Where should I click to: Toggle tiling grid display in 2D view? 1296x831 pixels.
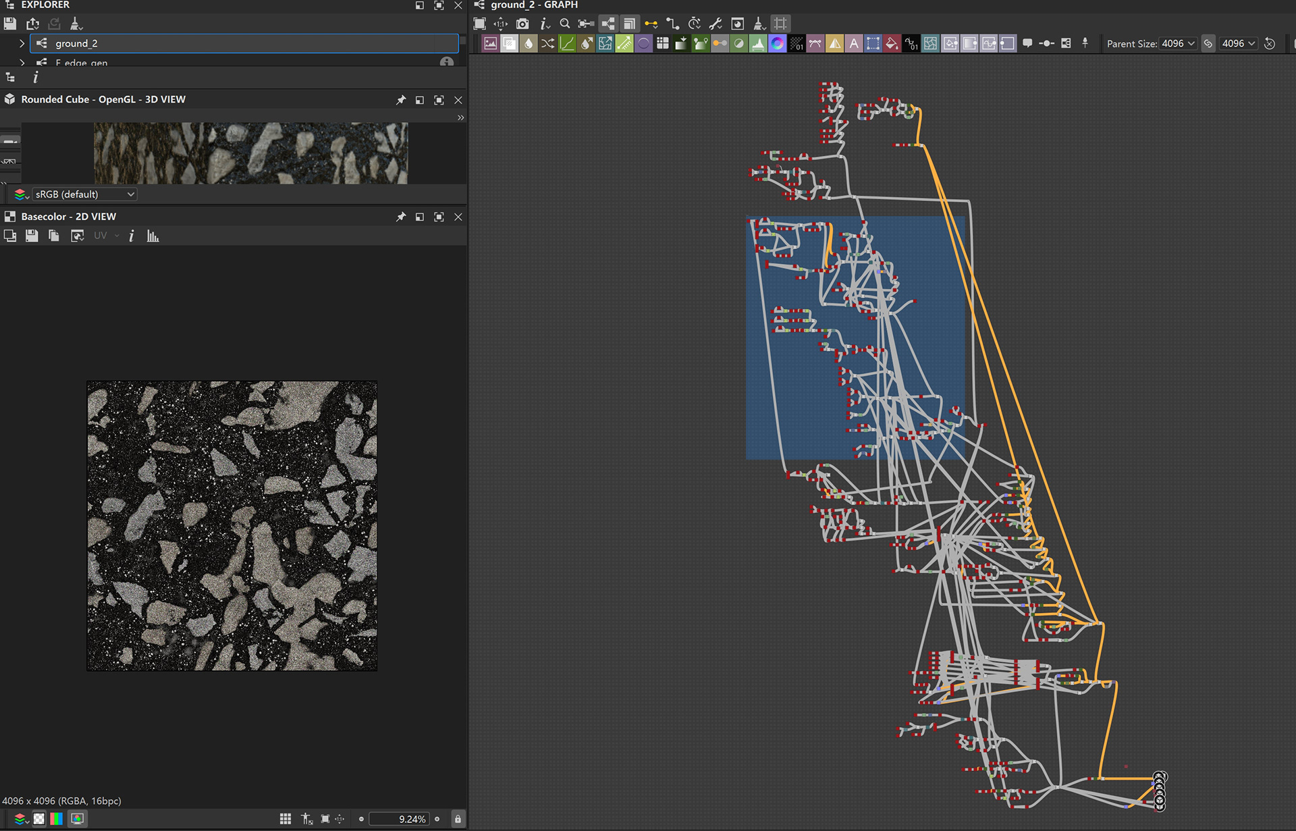click(286, 819)
